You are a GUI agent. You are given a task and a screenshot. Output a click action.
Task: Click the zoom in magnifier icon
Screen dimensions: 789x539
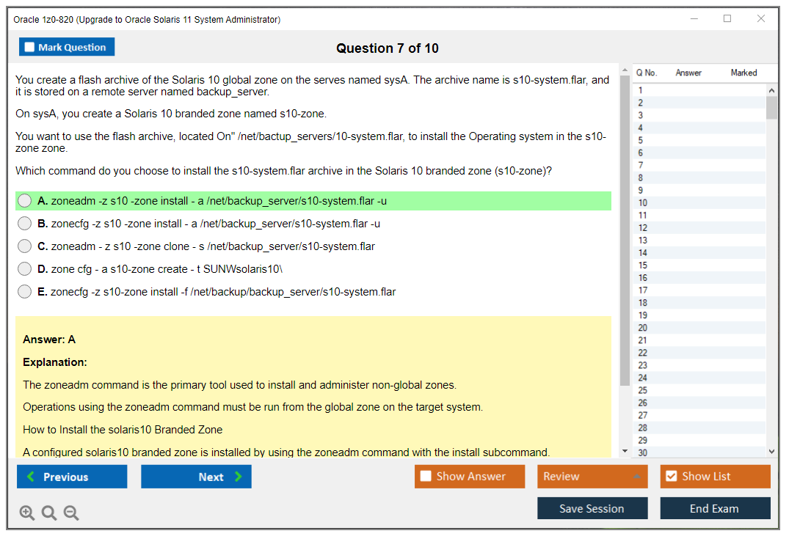point(27,513)
